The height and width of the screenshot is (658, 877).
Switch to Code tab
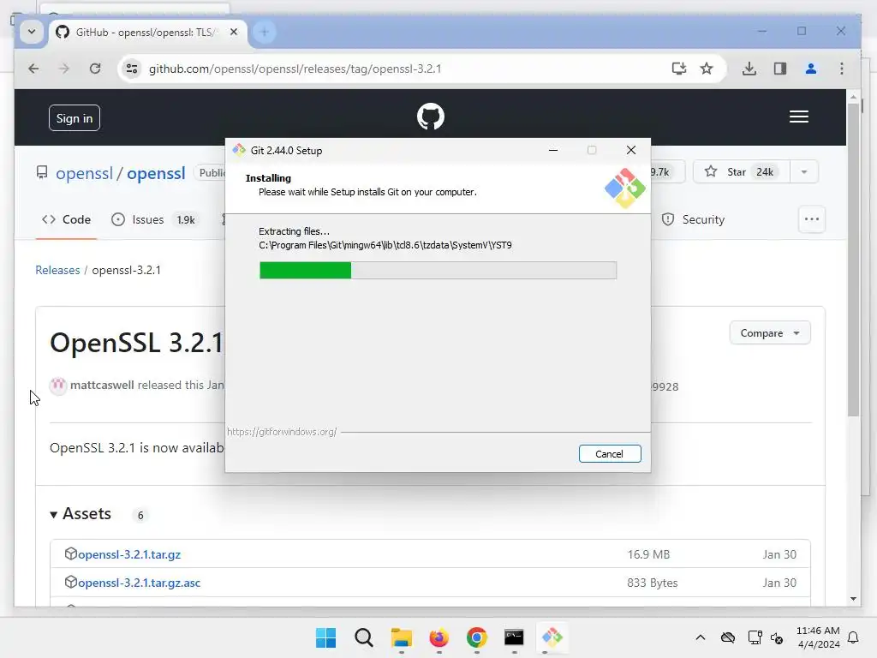click(x=66, y=219)
